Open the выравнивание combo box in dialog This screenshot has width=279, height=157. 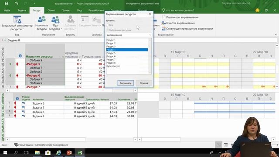(129, 35)
